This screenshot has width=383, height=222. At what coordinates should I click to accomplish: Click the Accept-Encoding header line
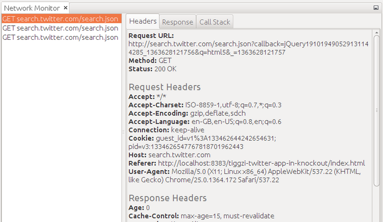[187, 113]
